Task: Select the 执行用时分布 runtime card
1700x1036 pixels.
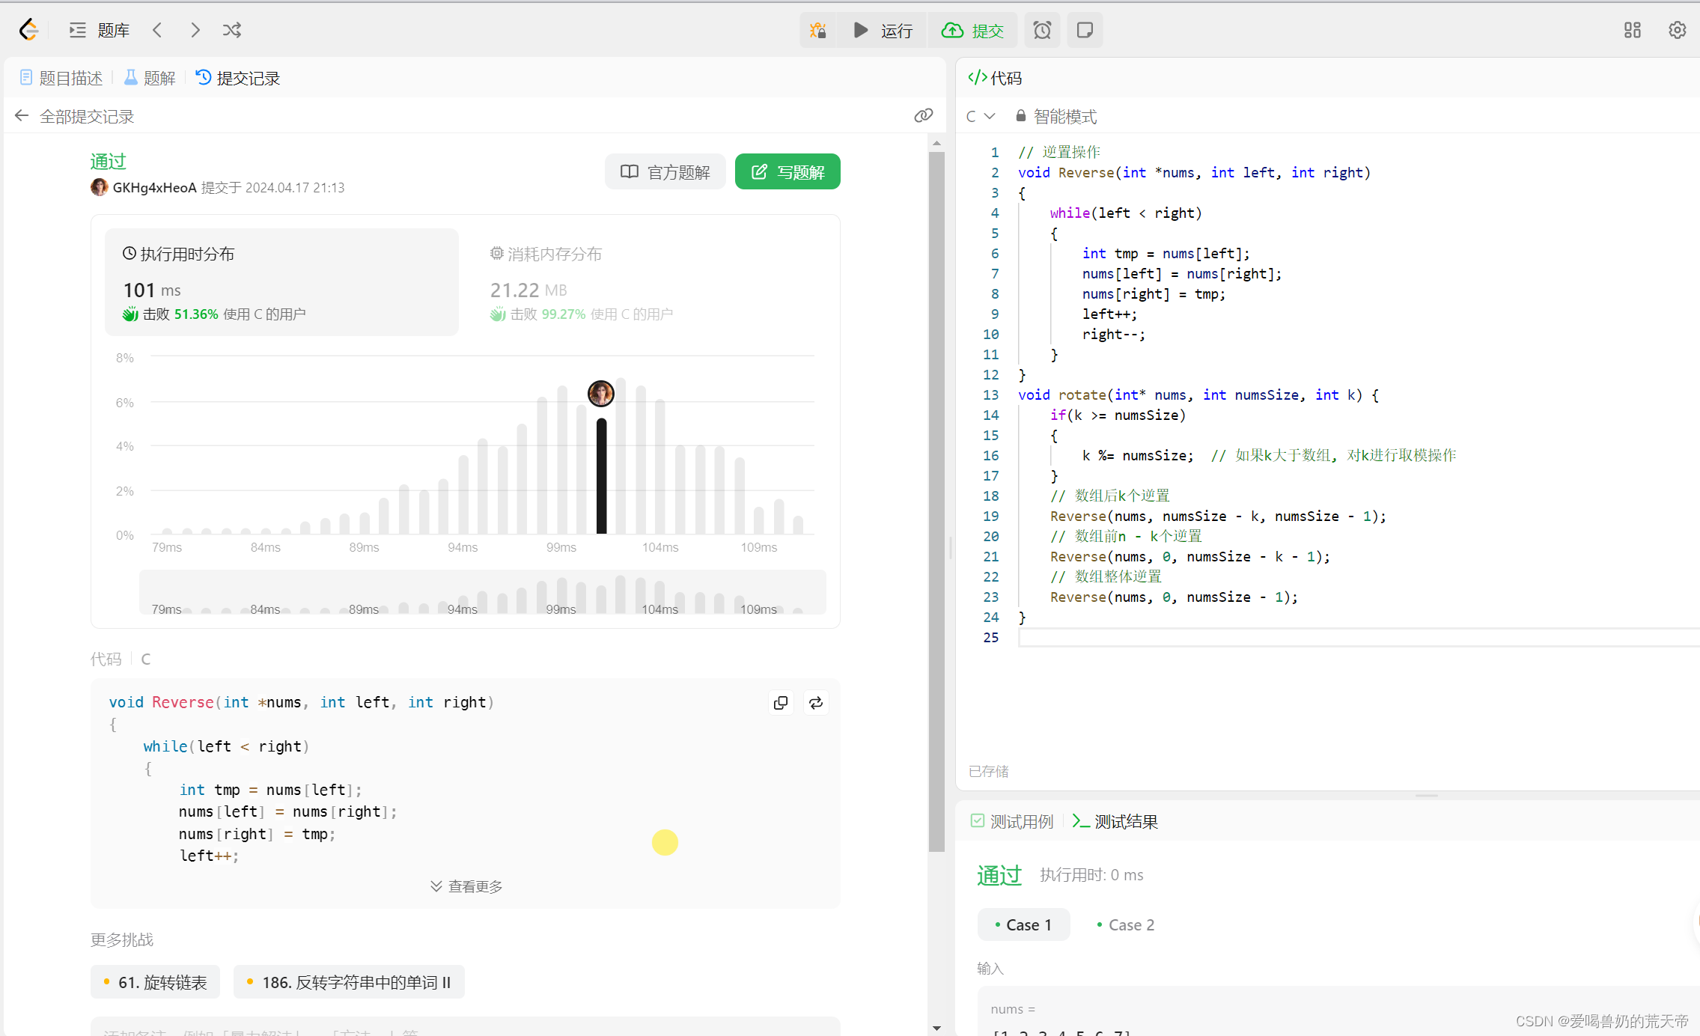Action: [281, 282]
